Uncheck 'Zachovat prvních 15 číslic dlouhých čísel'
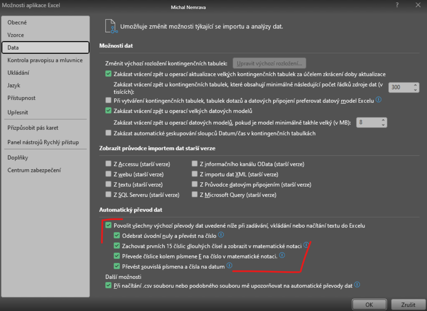 coord(117,246)
